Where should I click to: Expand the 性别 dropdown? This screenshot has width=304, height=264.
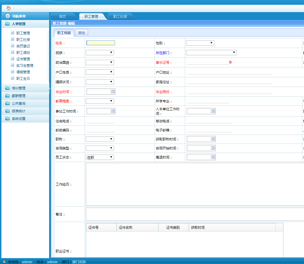[x=200, y=43]
